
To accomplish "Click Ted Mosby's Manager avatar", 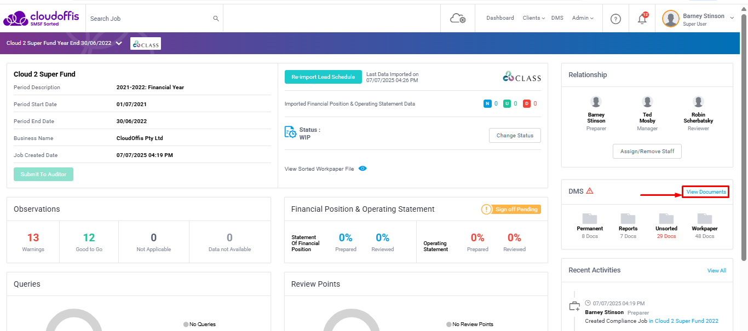I will [647, 102].
